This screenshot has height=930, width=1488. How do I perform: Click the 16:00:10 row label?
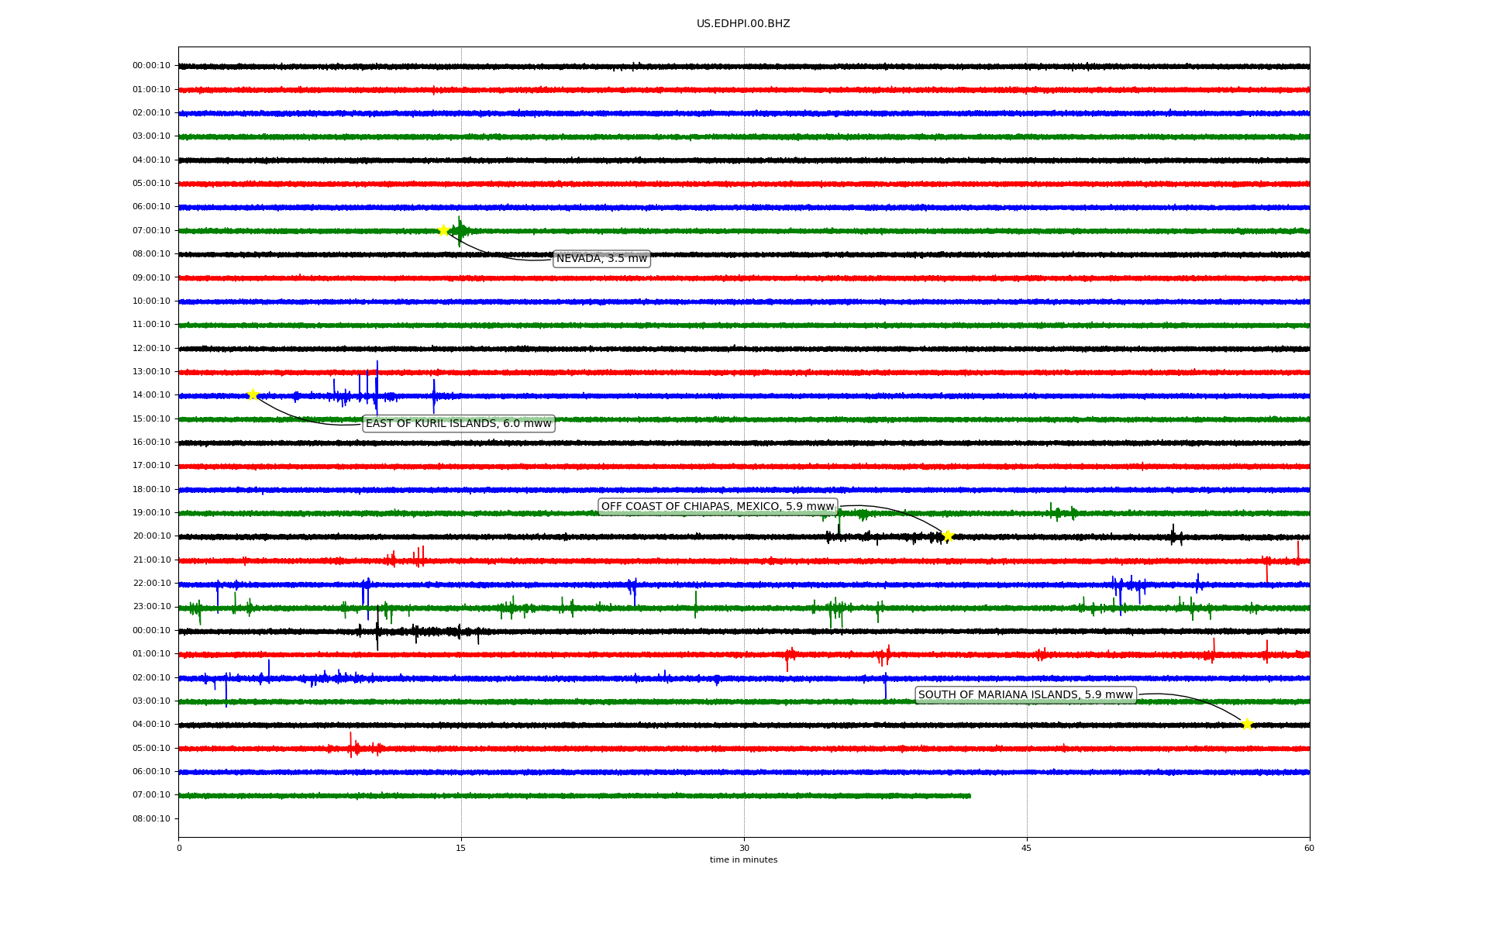(151, 442)
